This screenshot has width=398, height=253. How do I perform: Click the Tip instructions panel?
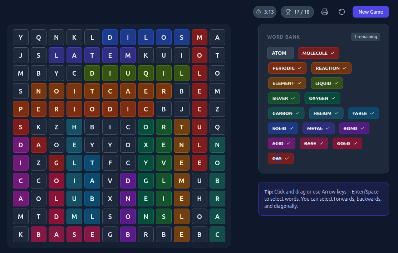(x=323, y=199)
